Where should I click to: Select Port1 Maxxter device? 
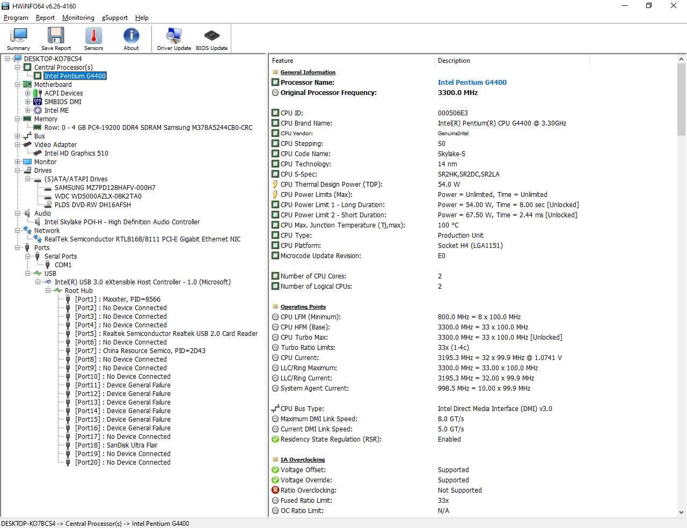pyautogui.click(x=118, y=299)
